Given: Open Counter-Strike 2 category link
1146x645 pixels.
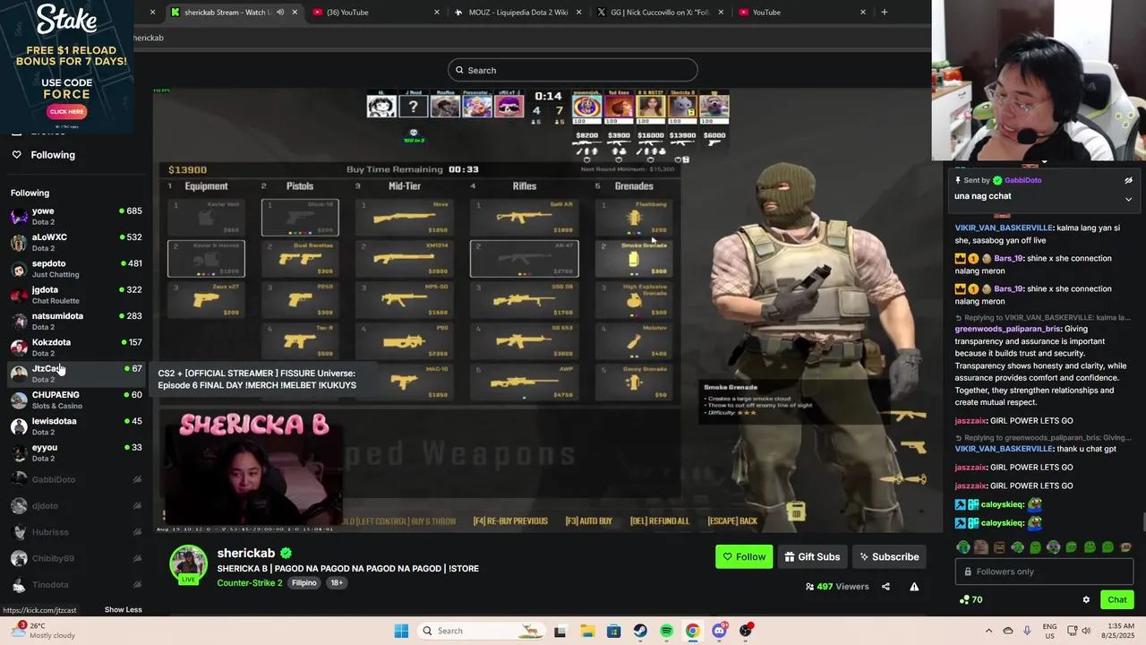Looking at the screenshot, I should [x=249, y=583].
